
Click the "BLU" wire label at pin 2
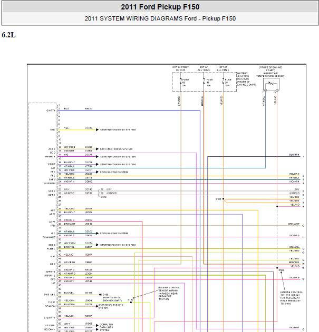(66, 108)
